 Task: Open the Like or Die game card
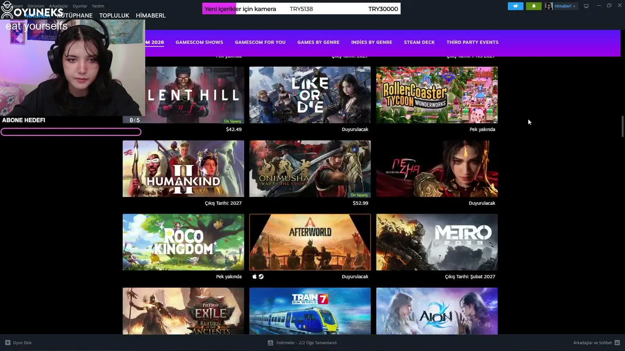click(310, 95)
